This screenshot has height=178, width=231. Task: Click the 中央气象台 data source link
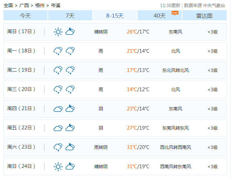214,5
